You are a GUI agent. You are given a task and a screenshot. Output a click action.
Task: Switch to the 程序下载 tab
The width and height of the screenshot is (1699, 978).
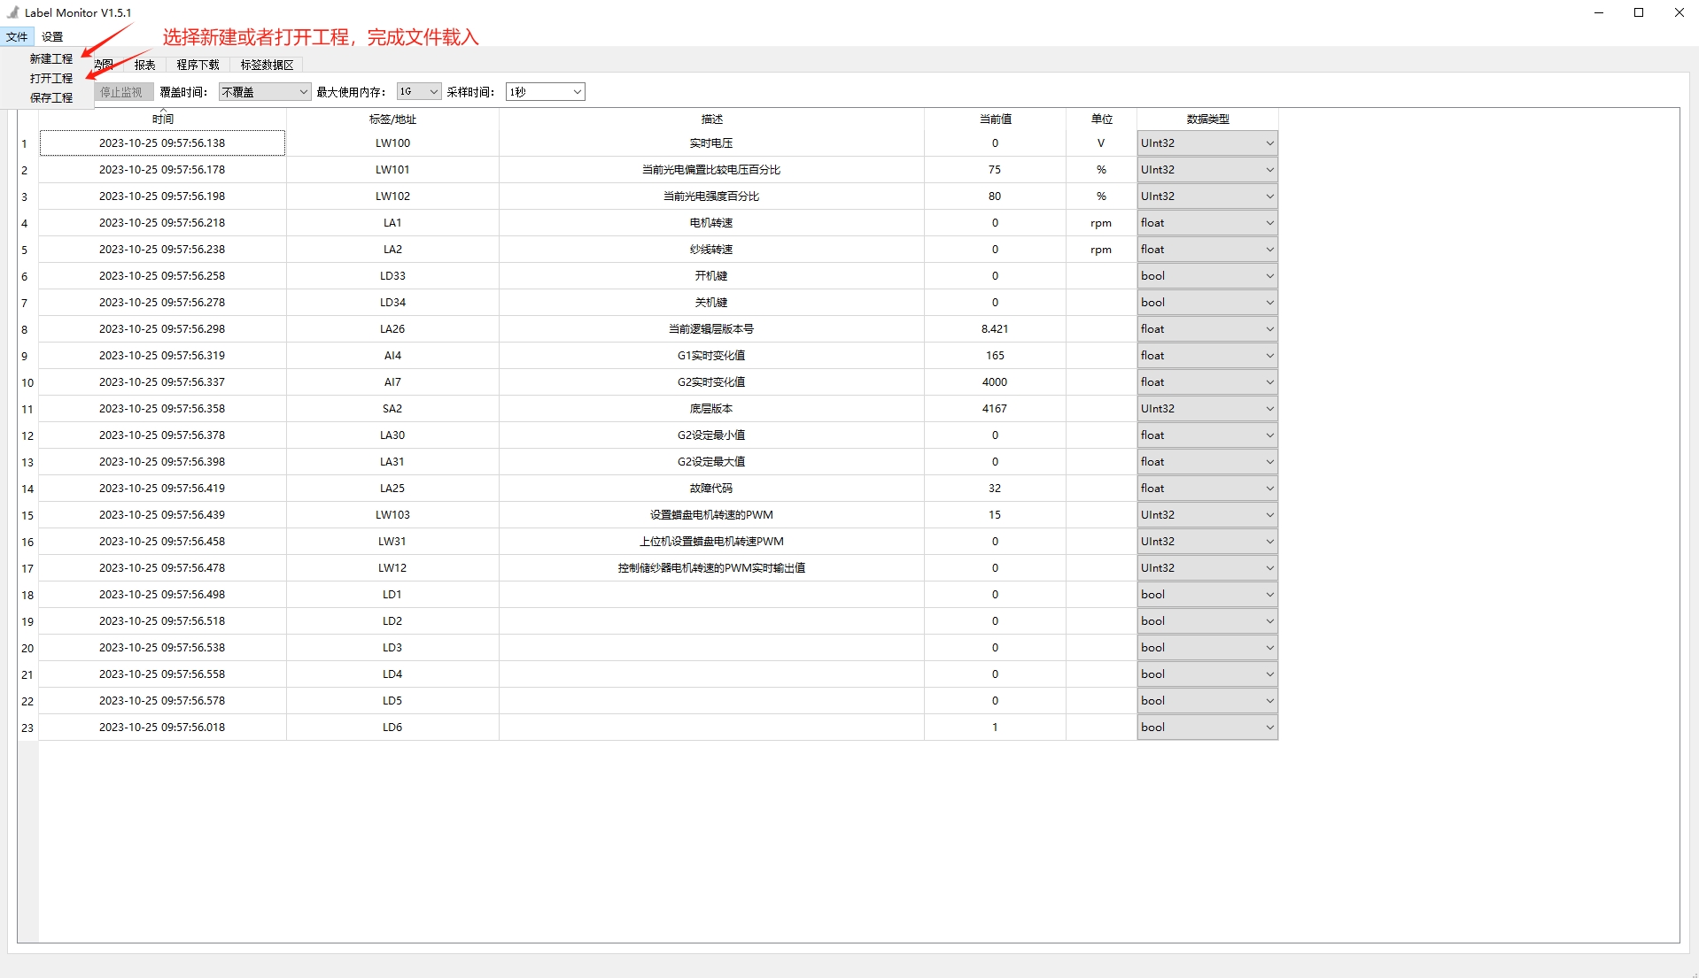(x=198, y=64)
